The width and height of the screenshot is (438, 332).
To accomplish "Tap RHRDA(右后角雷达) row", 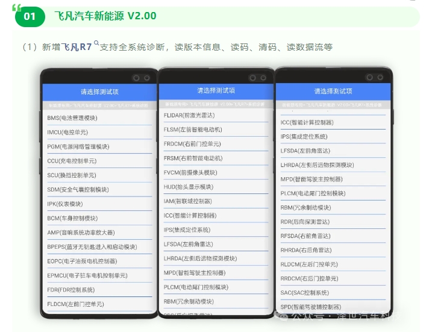I will tap(333, 250).
